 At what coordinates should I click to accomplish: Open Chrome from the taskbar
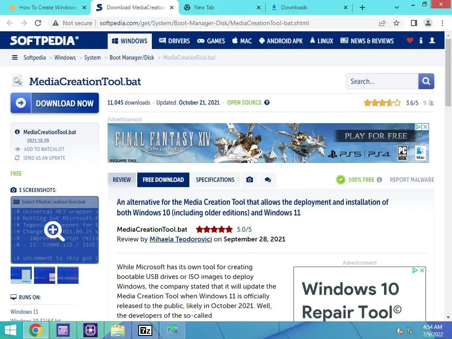pos(35,330)
